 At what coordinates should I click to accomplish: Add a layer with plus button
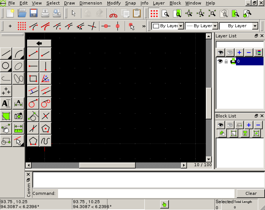pos(239,52)
